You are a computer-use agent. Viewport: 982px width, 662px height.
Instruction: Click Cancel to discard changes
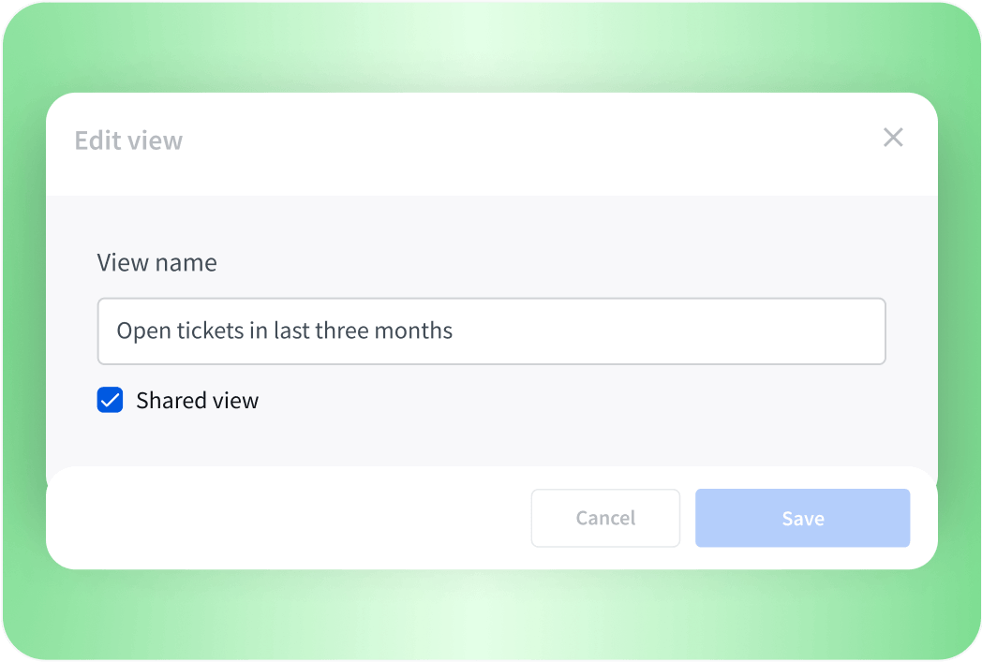605,518
